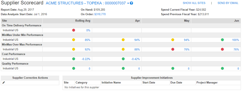Click red status dot for On Time Delivery

pos(74,30)
